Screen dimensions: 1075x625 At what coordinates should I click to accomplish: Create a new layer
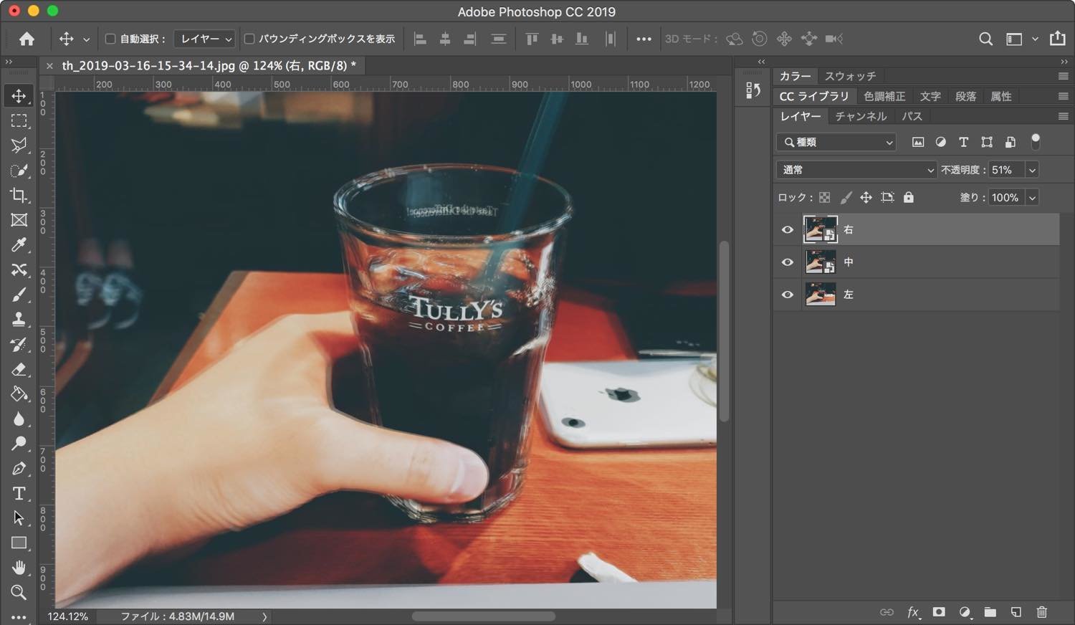click(x=1016, y=612)
